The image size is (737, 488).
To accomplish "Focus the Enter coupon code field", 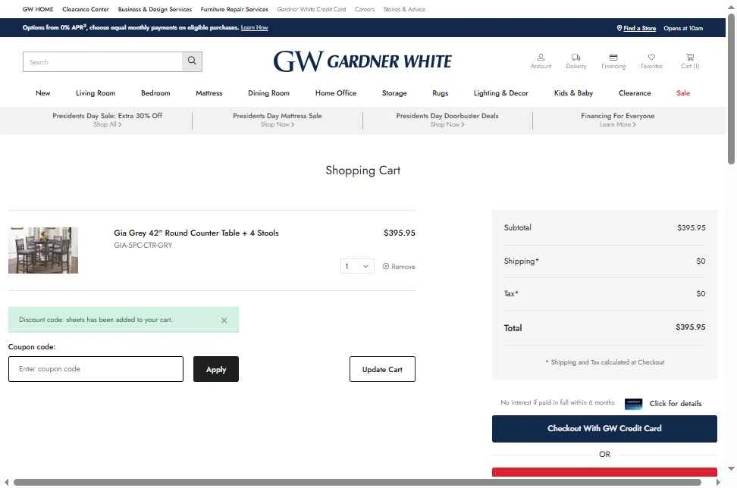I will point(96,369).
